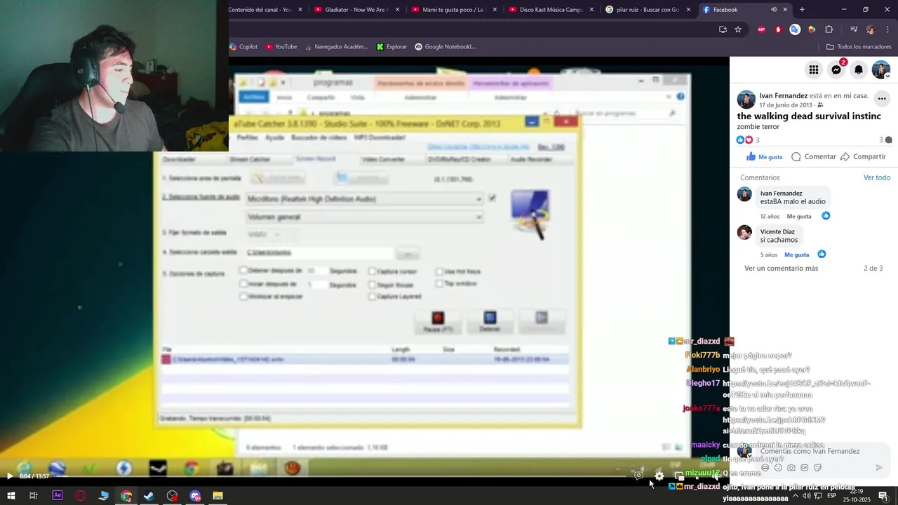Open Ver todo comments link
898x505 pixels.
pos(877,177)
